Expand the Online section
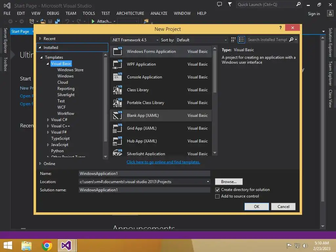Image resolution: width=336 pixels, height=252 pixels. (x=40, y=163)
